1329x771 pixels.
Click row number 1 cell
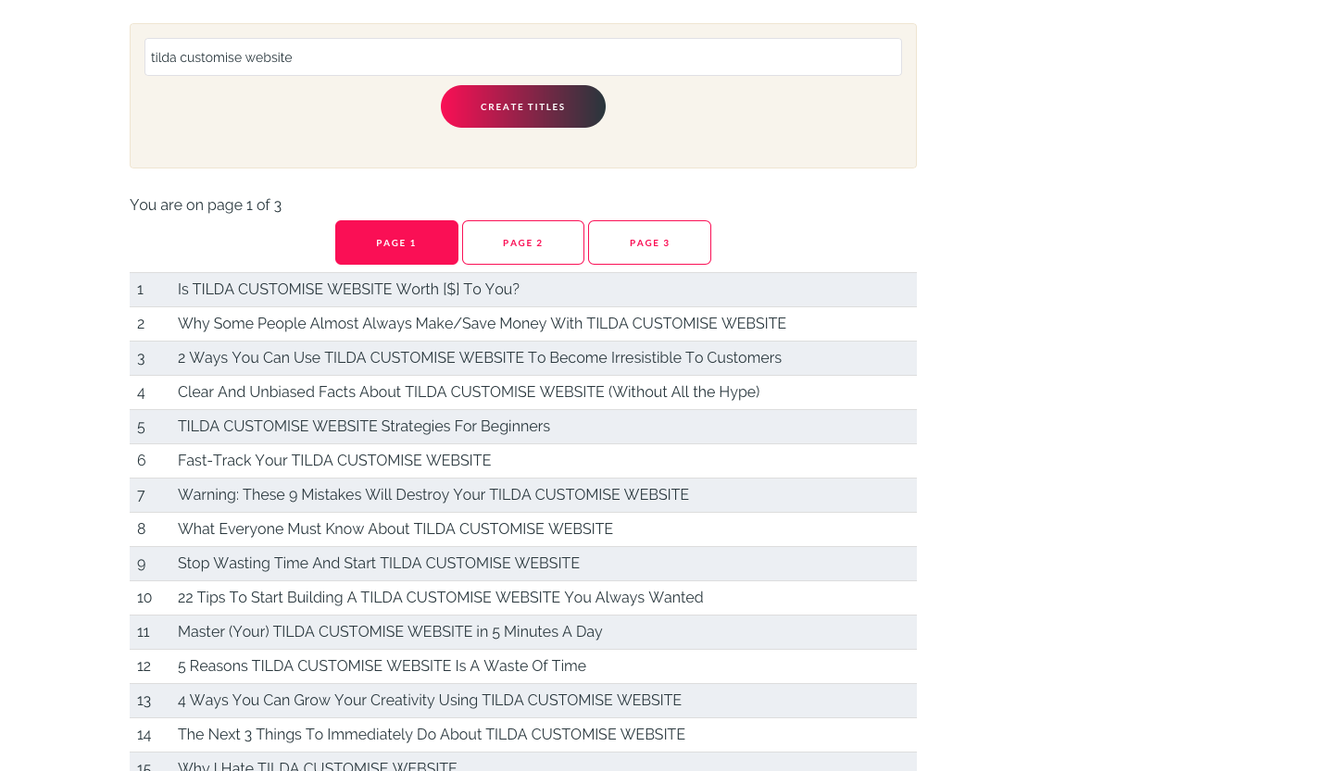(x=150, y=290)
